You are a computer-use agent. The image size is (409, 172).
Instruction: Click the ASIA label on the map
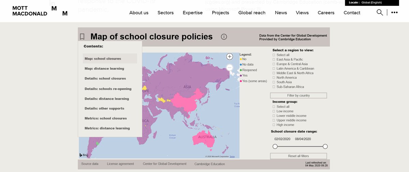point(187,87)
